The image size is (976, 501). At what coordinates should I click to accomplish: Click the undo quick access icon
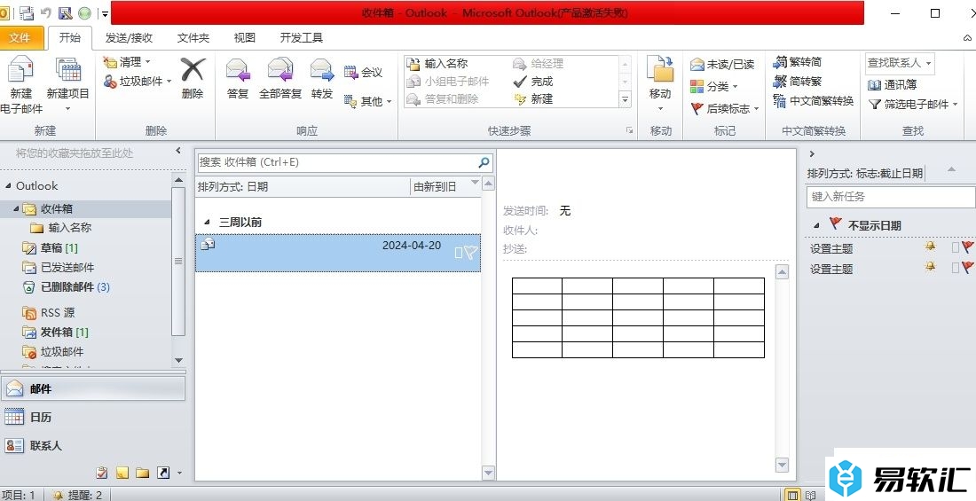[x=45, y=12]
